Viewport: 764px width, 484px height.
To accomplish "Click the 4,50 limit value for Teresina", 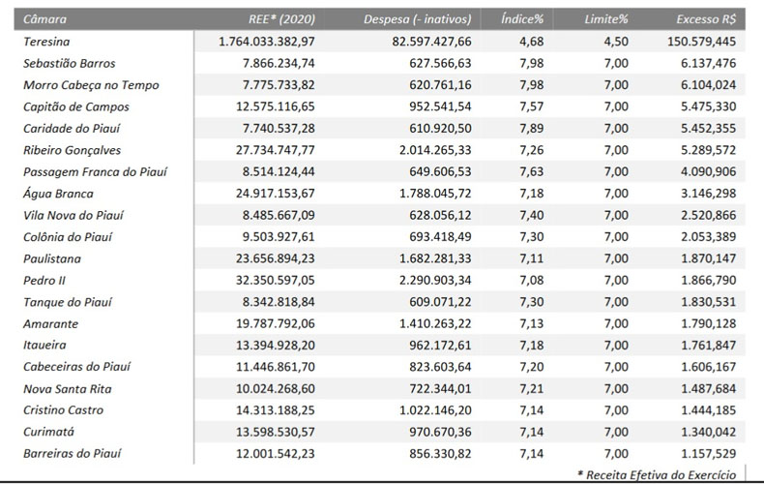I will pos(615,42).
